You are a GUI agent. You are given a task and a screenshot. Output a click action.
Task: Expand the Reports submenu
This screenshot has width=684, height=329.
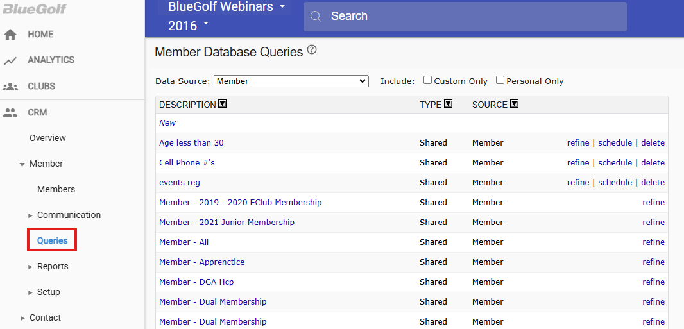click(x=30, y=267)
